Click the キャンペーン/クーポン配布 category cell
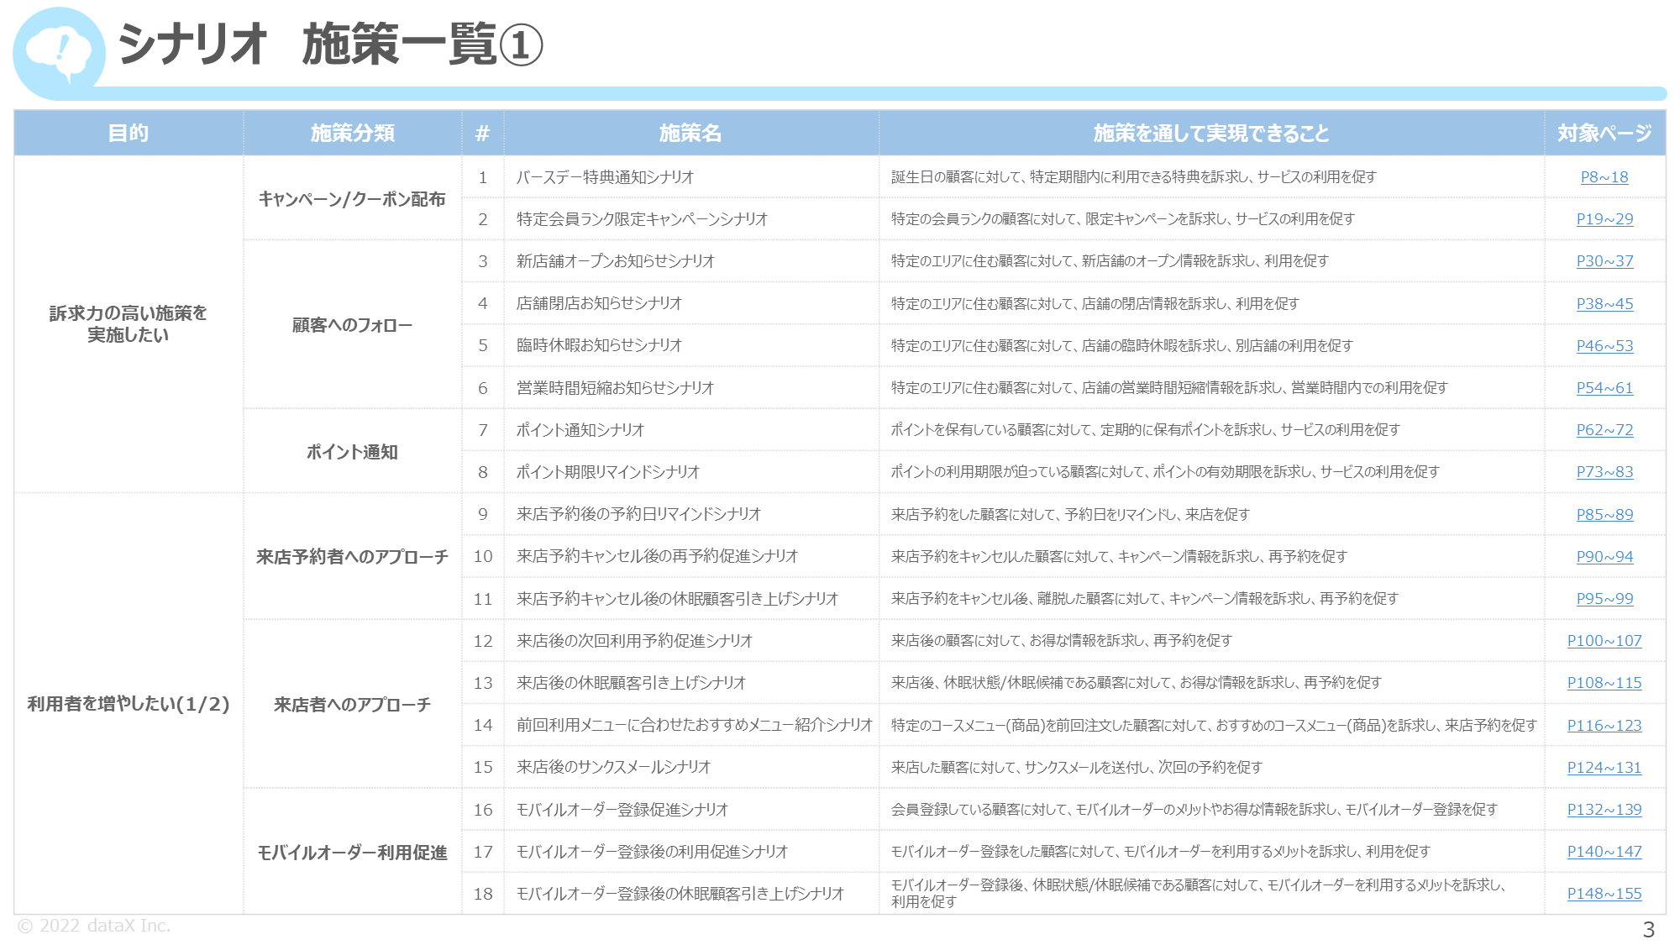 click(x=352, y=199)
